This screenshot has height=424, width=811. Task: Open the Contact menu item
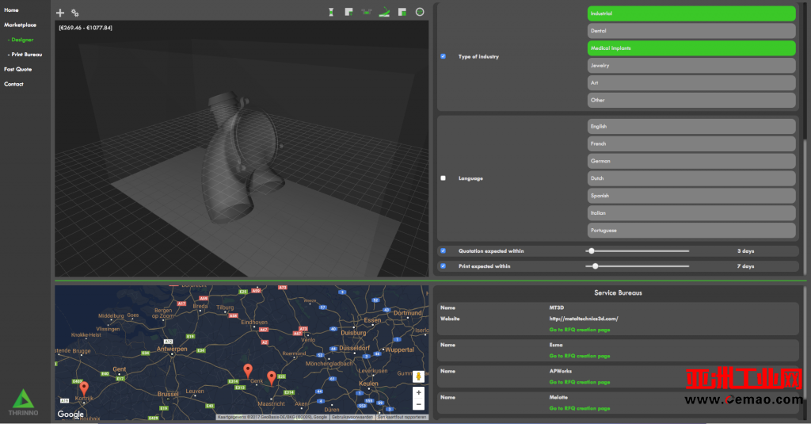[14, 84]
